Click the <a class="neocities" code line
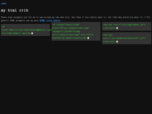This screenshot has height=114, width=152. pos(66,25)
